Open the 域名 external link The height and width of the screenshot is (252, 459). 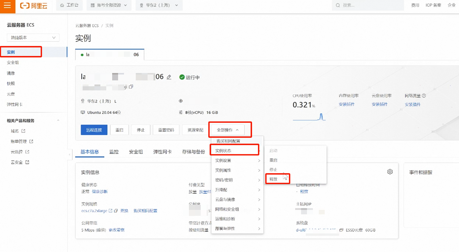click(18, 131)
